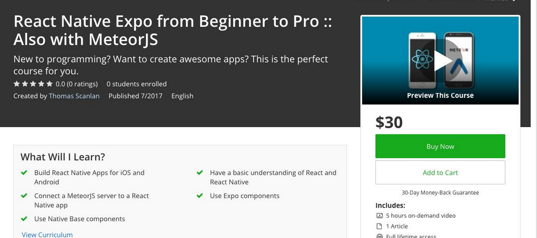The width and height of the screenshot is (537, 238).
Task: Click the article document icon
Action: 379,226
